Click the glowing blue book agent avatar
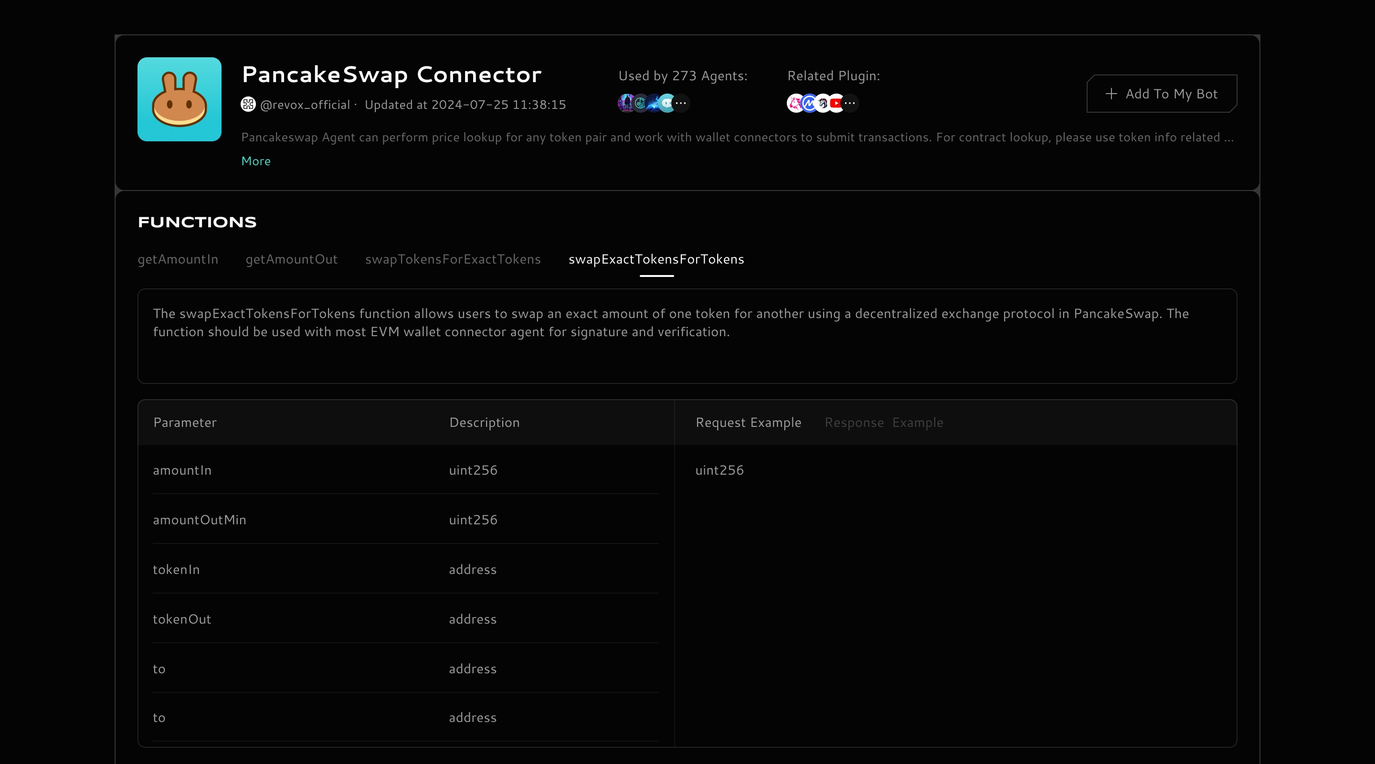Screen dimensions: 1375x764 653,104
